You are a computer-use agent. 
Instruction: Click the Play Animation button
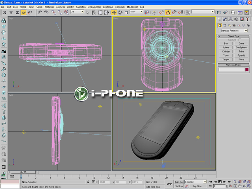coord(220,182)
